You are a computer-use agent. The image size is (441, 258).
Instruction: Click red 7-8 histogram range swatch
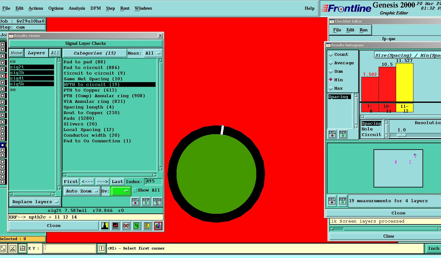coord(370,108)
